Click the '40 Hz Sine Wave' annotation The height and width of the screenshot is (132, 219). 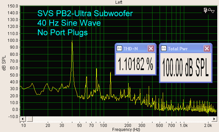pos(69,23)
